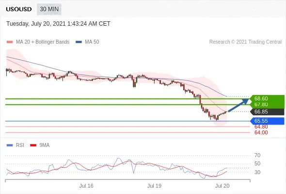
Task: Click the USOUSD symbol title
Action: point(19,9)
